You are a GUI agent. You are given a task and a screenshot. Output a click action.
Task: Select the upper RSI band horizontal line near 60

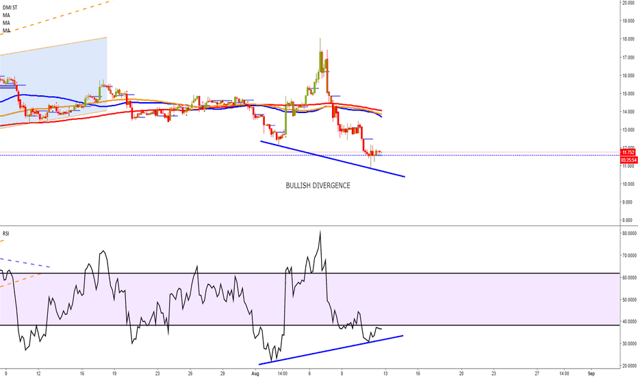coord(309,273)
